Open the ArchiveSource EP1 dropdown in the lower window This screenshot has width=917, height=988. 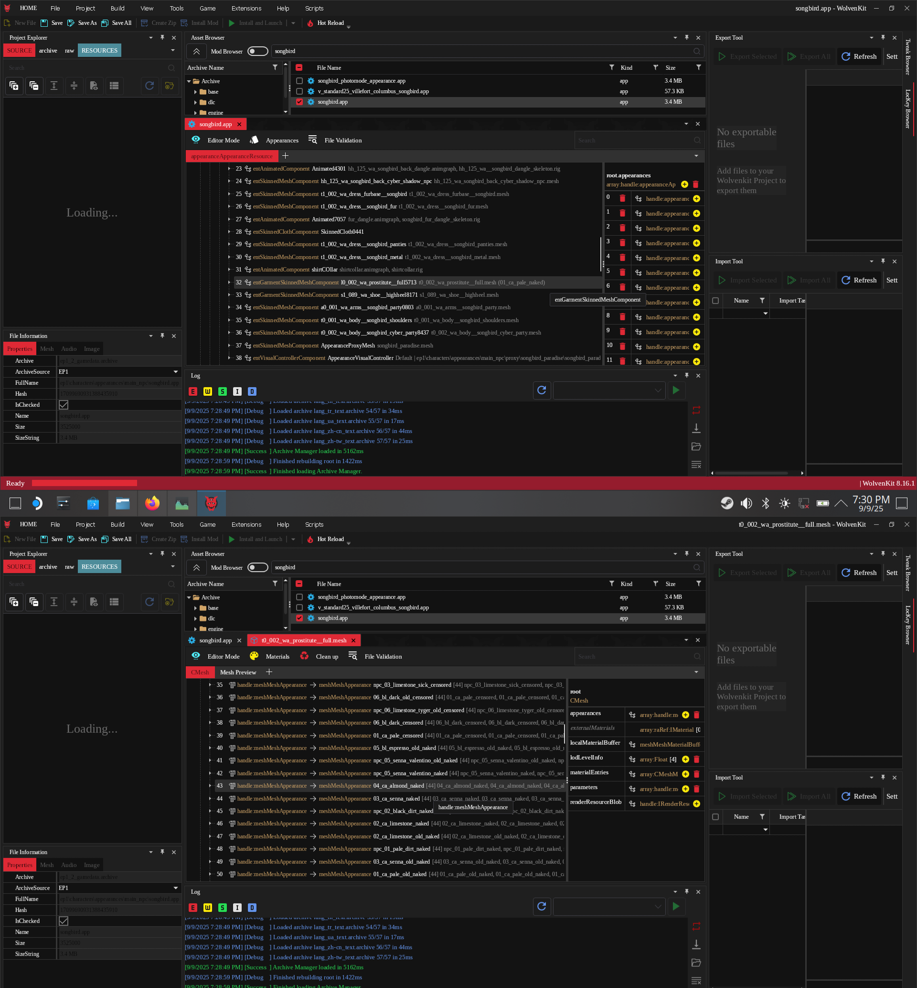point(175,888)
